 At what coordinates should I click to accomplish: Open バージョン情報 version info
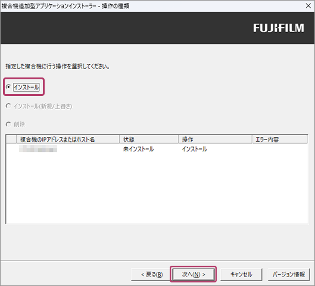289,274
